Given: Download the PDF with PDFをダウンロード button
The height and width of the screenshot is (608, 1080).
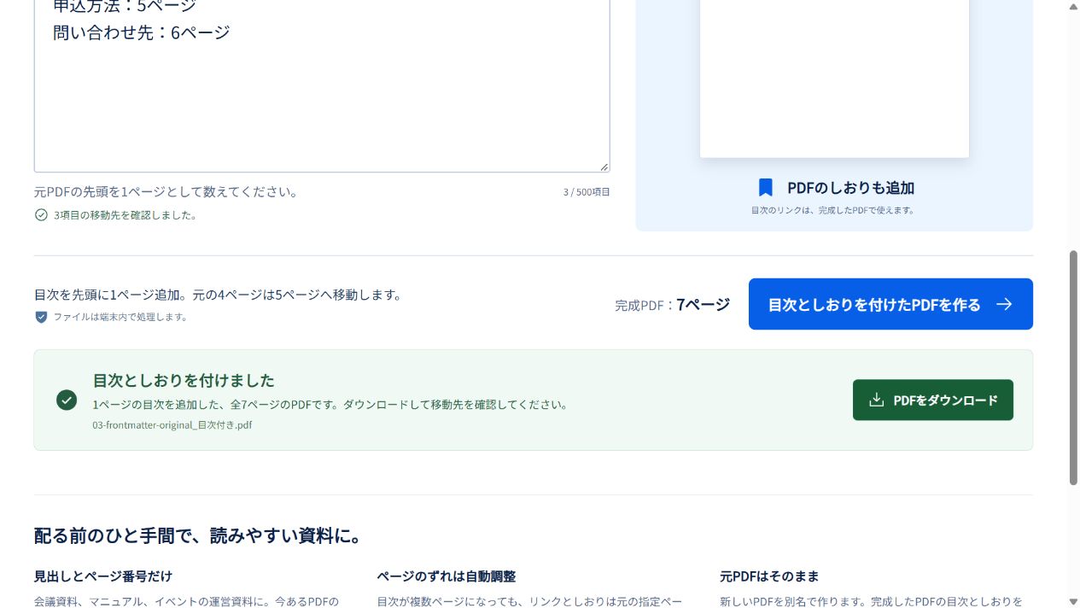Looking at the screenshot, I should (933, 400).
